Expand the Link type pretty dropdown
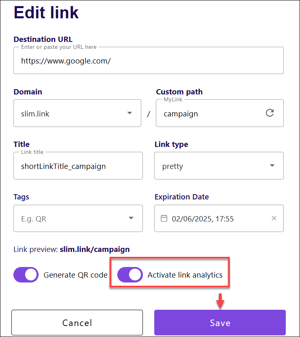The height and width of the screenshot is (337, 300). 219,166
